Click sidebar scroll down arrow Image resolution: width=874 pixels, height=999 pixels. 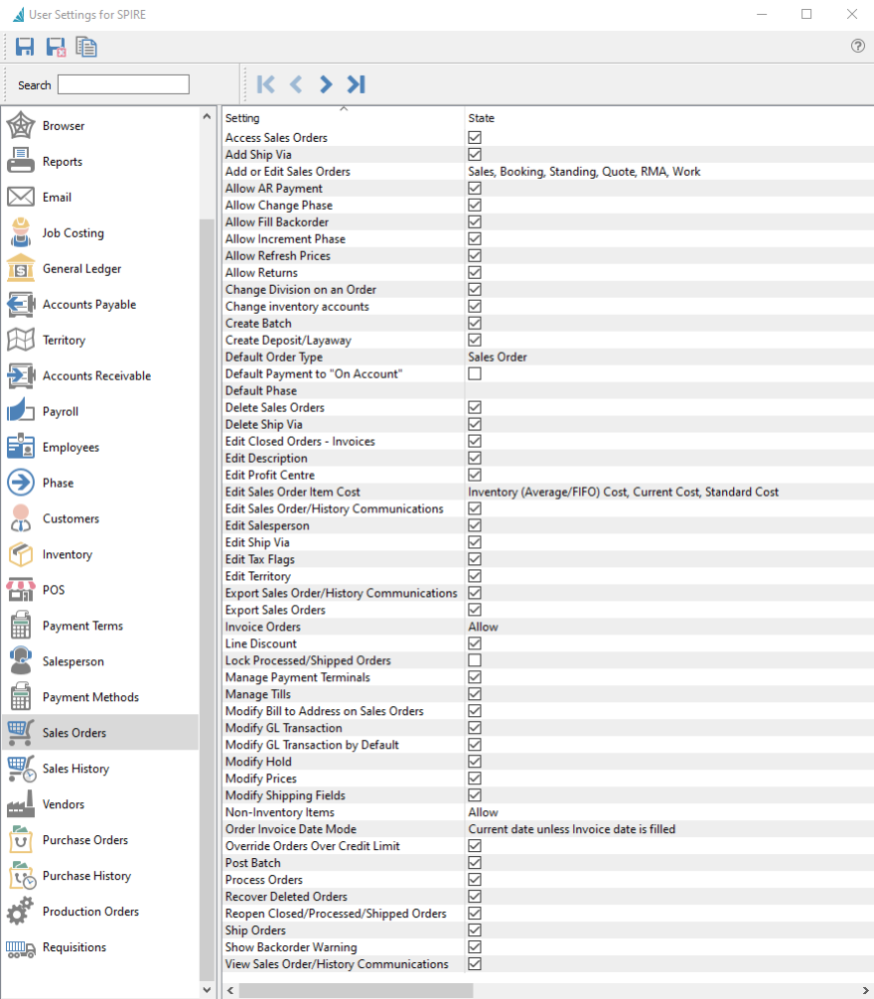[207, 989]
